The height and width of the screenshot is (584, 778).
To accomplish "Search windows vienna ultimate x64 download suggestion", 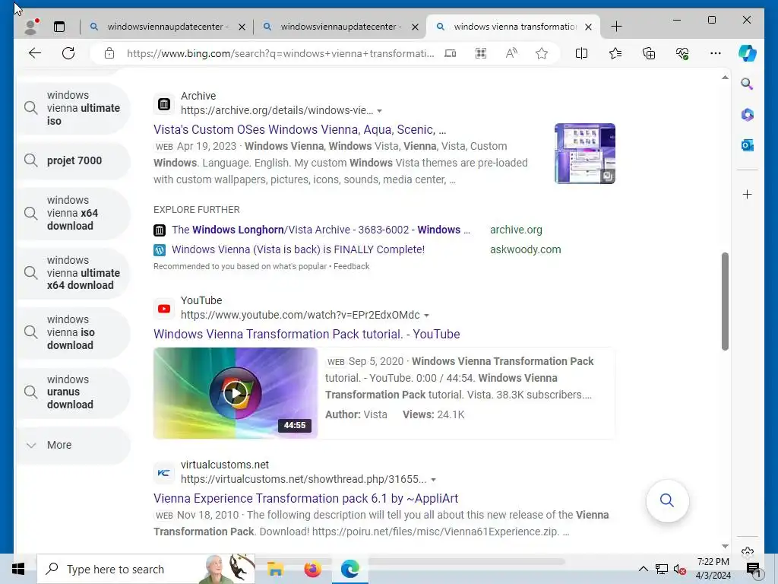I will [x=74, y=273].
